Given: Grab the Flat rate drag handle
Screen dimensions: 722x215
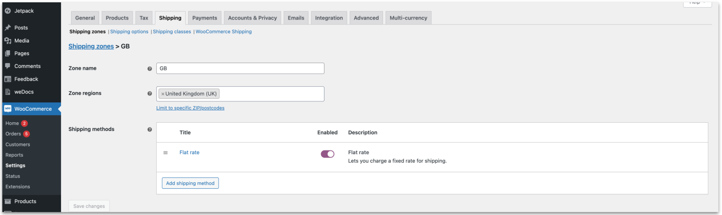Looking at the screenshot, I should [x=165, y=153].
